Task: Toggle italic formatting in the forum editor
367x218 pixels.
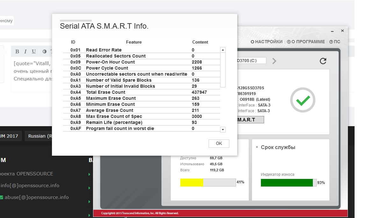Action: click(26, 51)
